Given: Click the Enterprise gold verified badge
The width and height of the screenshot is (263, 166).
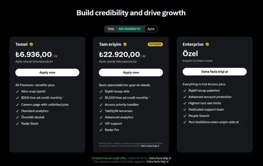Looking at the screenshot, I should tap(207, 44).
